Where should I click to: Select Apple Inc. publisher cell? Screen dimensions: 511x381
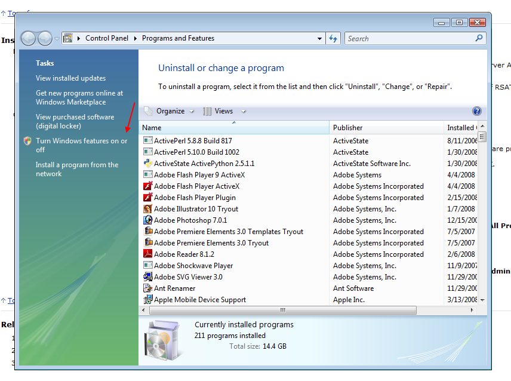349,300
